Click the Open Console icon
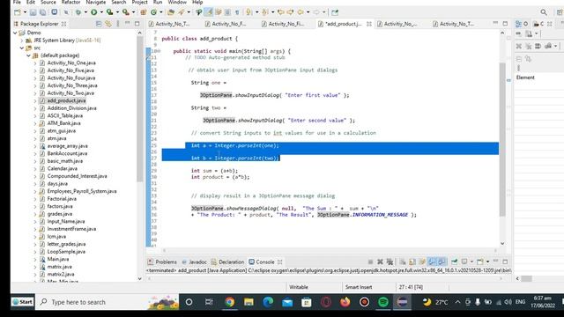This screenshot has height=317, width=564. pos(480,262)
